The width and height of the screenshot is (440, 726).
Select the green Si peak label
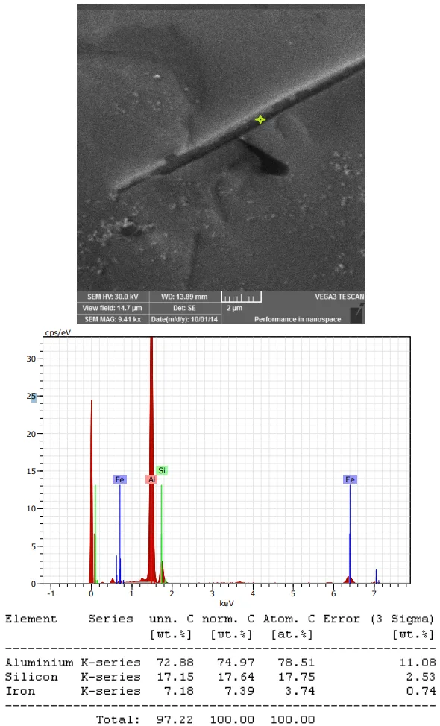point(162,470)
